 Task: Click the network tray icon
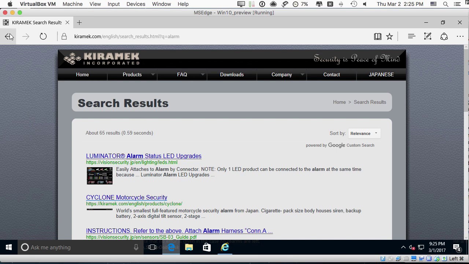pos(421,247)
